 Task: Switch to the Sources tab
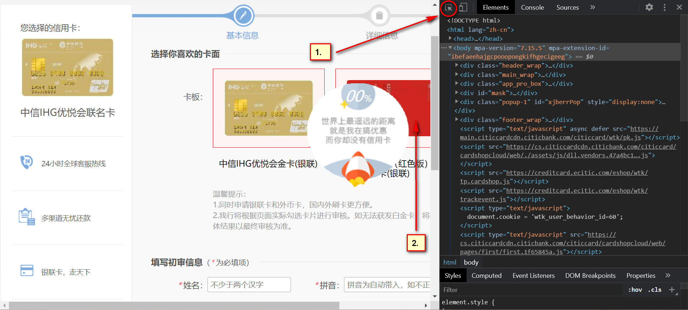[567, 7]
